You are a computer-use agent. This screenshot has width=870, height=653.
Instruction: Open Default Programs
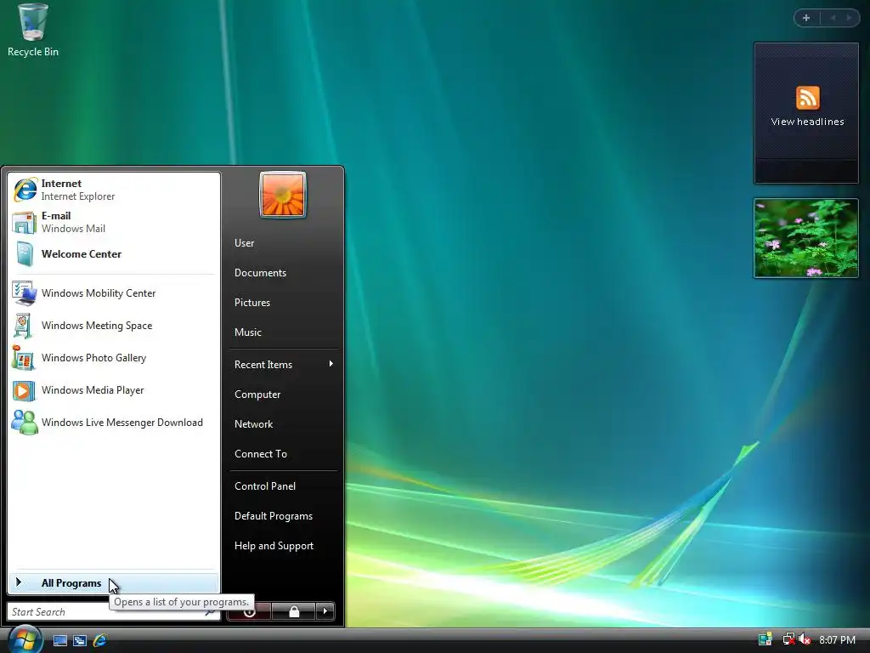point(283,516)
